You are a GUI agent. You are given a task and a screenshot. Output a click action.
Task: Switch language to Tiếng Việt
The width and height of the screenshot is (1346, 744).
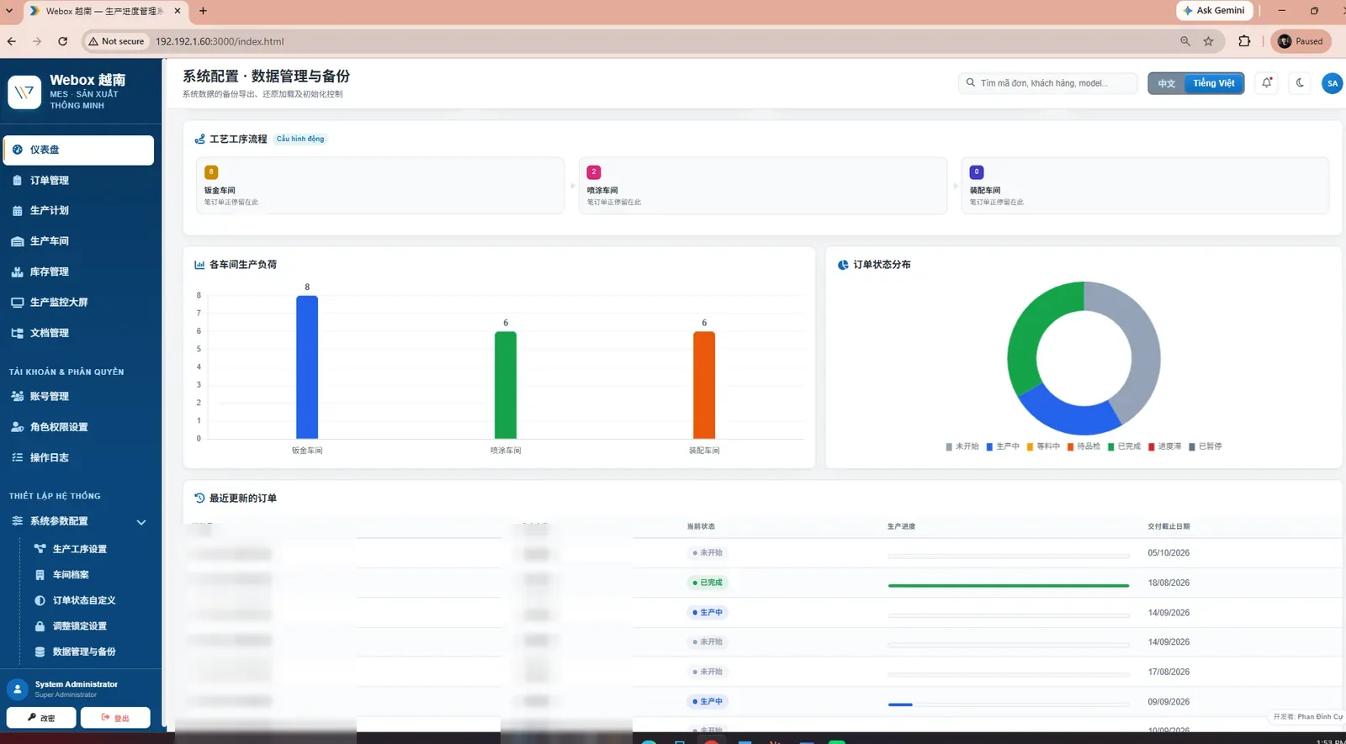click(x=1214, y=83)
